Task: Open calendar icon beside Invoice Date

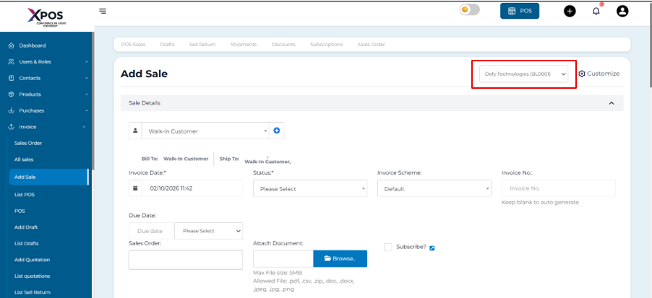Action: pyautogui.click(x=135, y=188)
